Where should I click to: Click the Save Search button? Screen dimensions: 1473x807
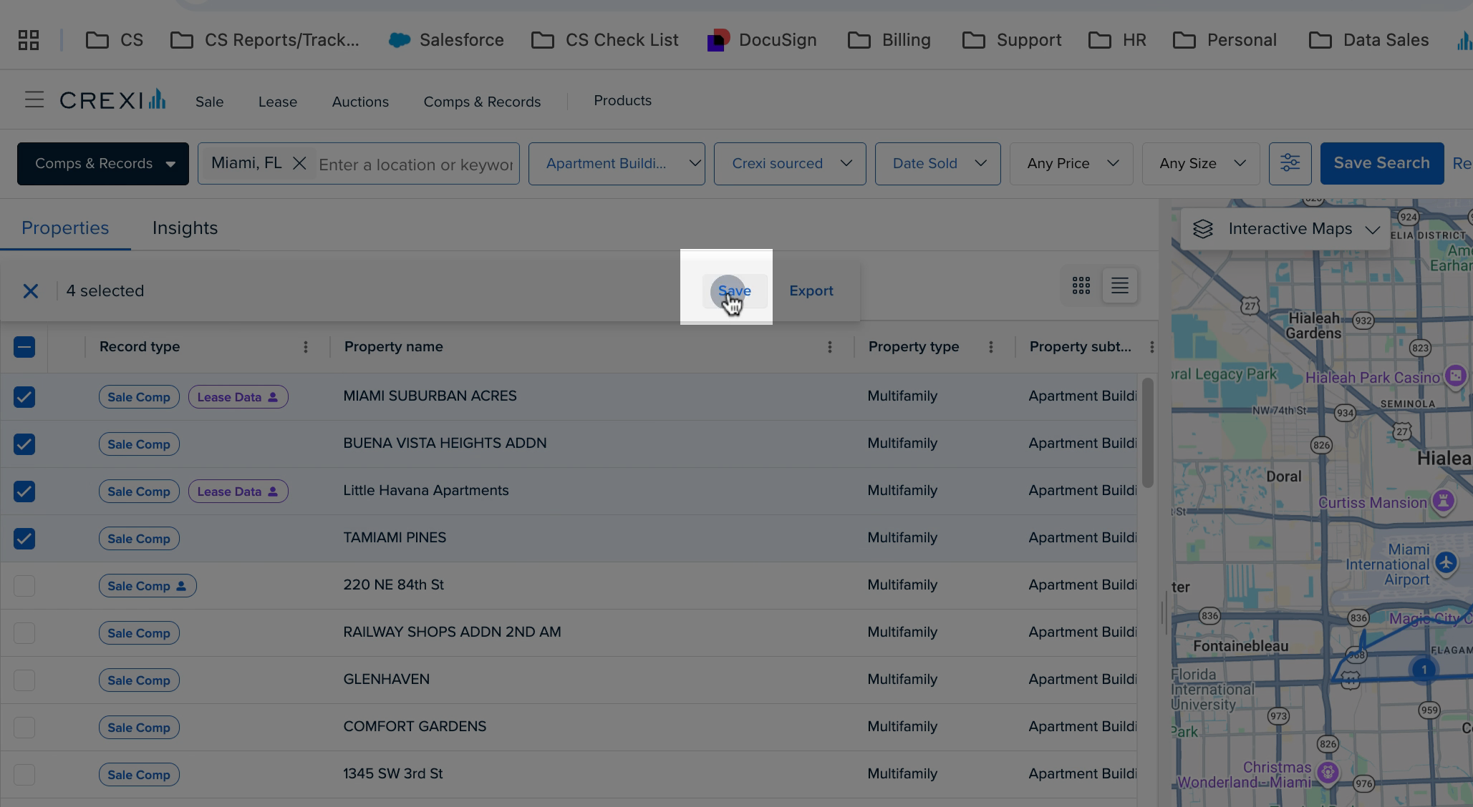(x=1381, y=164)
